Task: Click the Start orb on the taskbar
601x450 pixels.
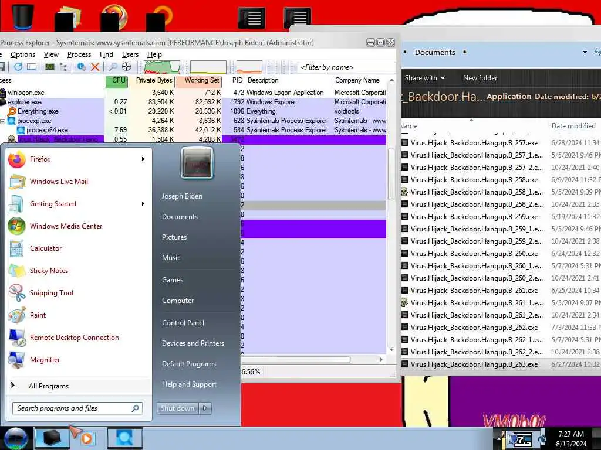Action: coord(15,438)
